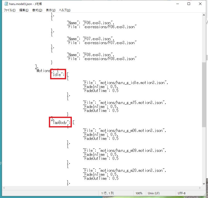Open the 書式(O) menu

[37, 10]
